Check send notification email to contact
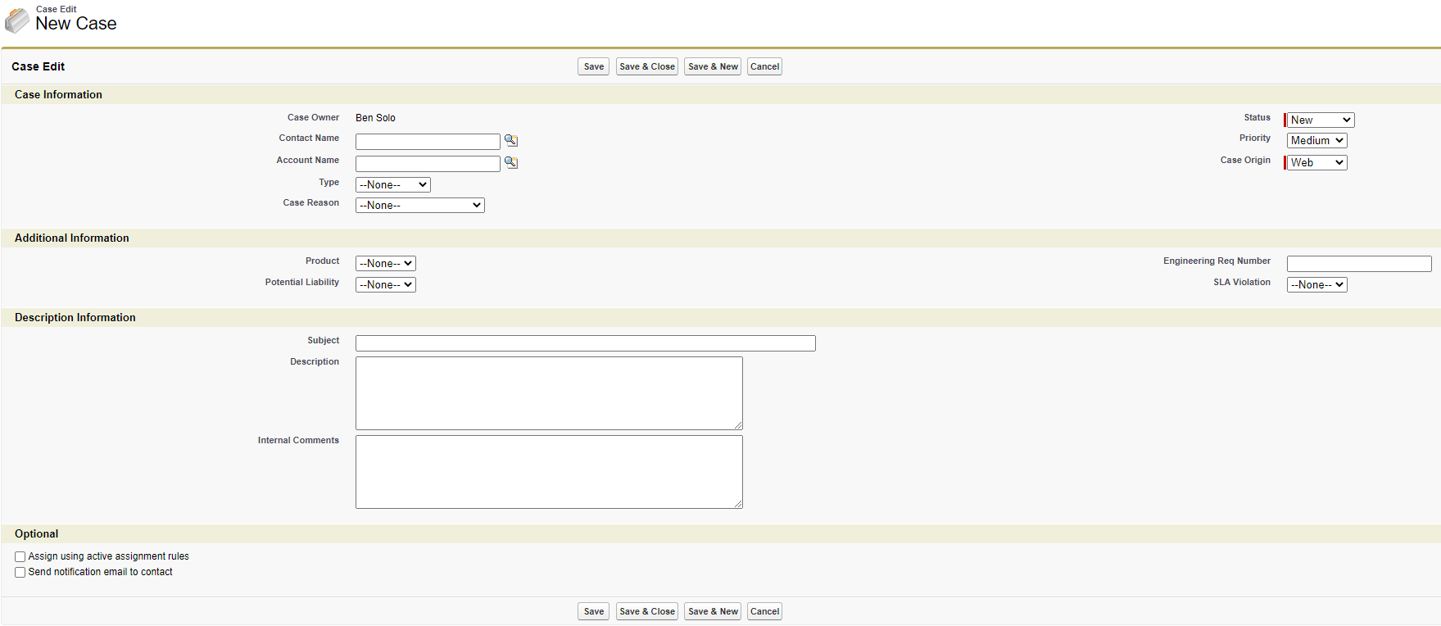Viewport: 1441px width, 626px height. tap(20, 573)
